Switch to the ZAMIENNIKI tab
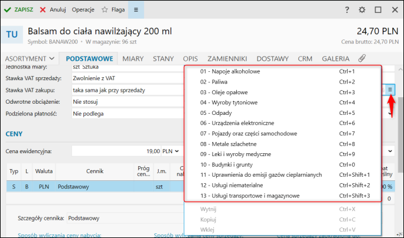 (x=227, y=58)
